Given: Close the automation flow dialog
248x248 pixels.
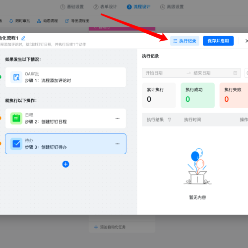Looking at the screenshot, I should (x=247, y=41).
